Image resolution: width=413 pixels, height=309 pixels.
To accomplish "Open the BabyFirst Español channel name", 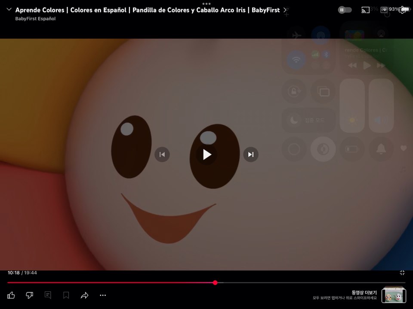I will pyautogui.click(x=35, y=18).
